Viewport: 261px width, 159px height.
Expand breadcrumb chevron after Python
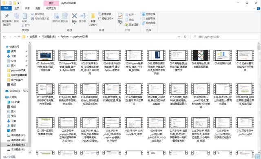[71, 37]
